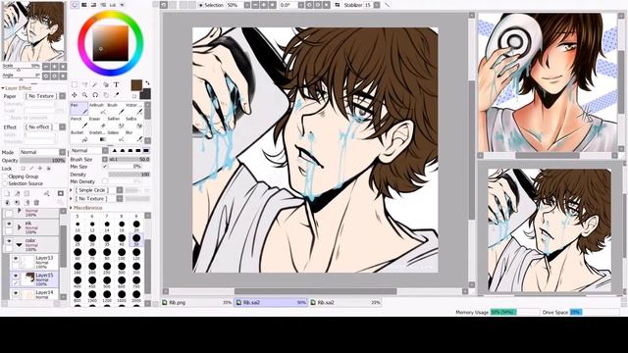The width and height of the screenshot is (628, 353).
Task: Choose the Pencil tool
Action: [x=78, y=122]
